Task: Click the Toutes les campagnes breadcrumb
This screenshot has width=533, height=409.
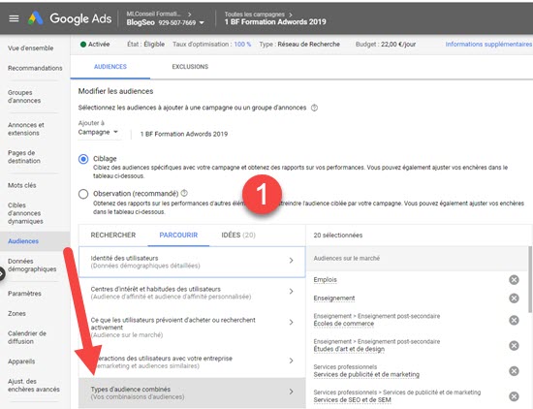Action: click(254, 15)
